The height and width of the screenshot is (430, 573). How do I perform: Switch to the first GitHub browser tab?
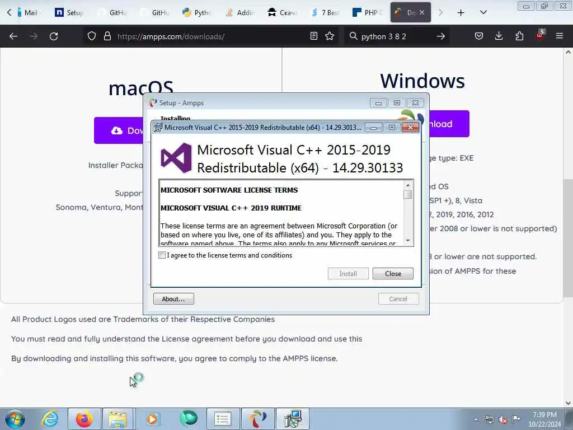click(x=112, y=12)
